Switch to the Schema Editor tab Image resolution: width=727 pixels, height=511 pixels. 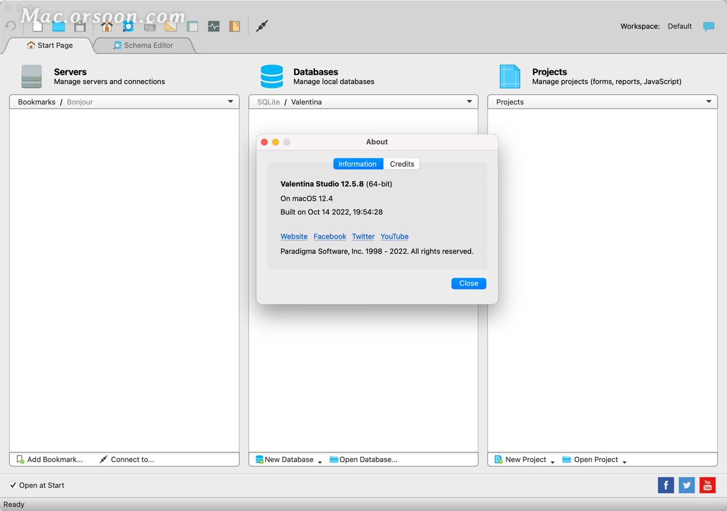point(143,45)
